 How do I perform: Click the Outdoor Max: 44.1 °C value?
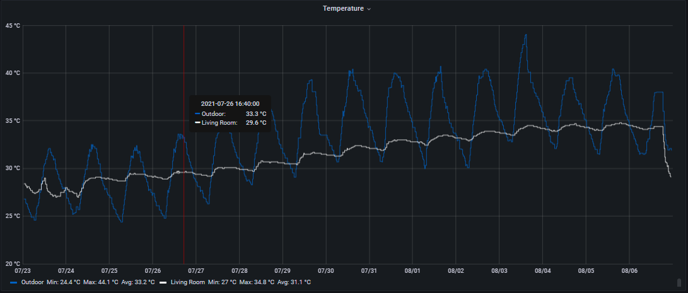pos(100,282)
